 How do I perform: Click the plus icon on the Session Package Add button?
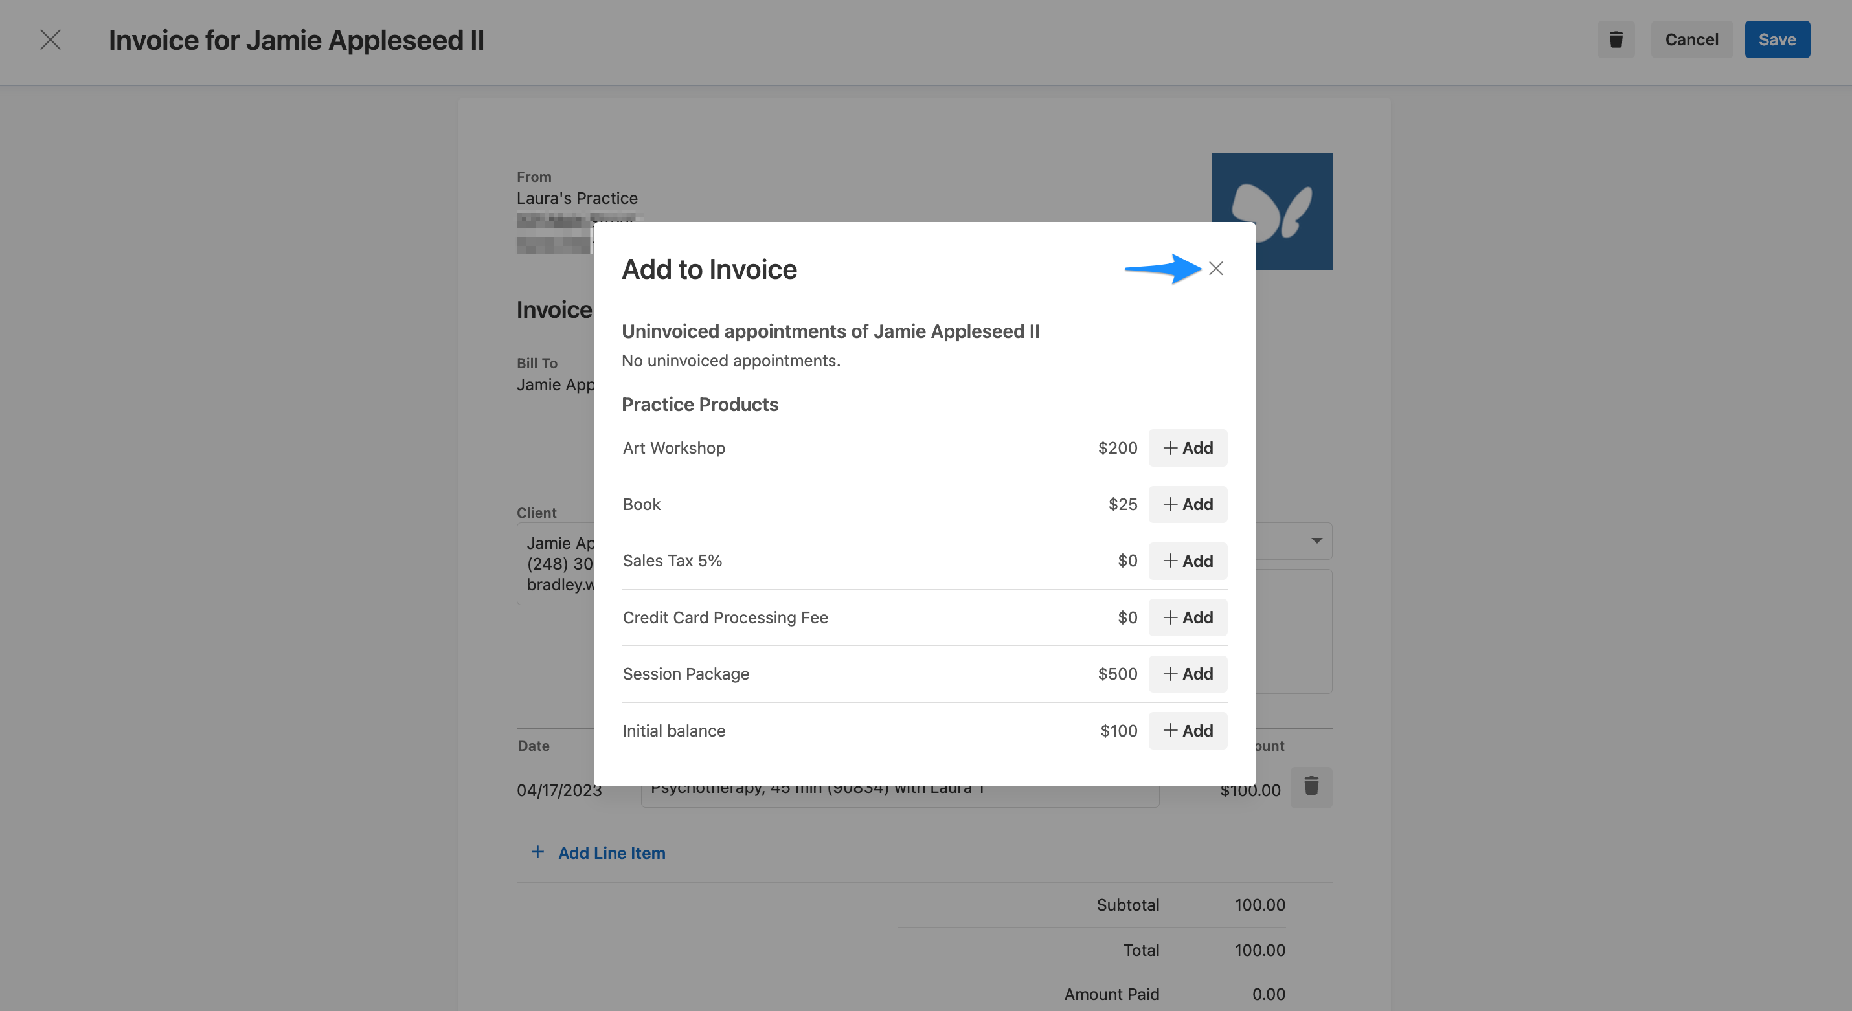click(x=1170, y=674)
